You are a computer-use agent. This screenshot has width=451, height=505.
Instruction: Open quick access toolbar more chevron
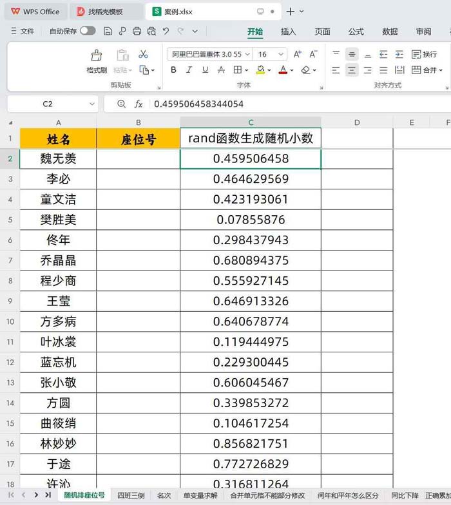[x=195, y=31]
